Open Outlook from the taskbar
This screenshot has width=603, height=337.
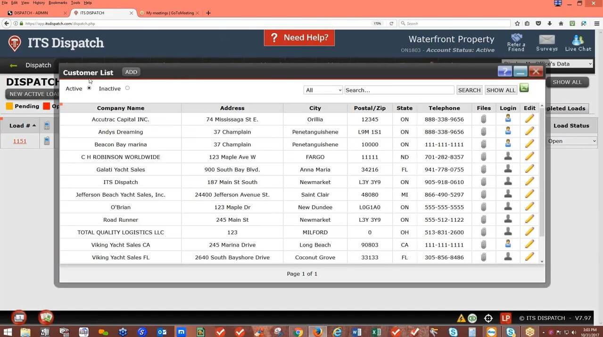coord(162,332)
